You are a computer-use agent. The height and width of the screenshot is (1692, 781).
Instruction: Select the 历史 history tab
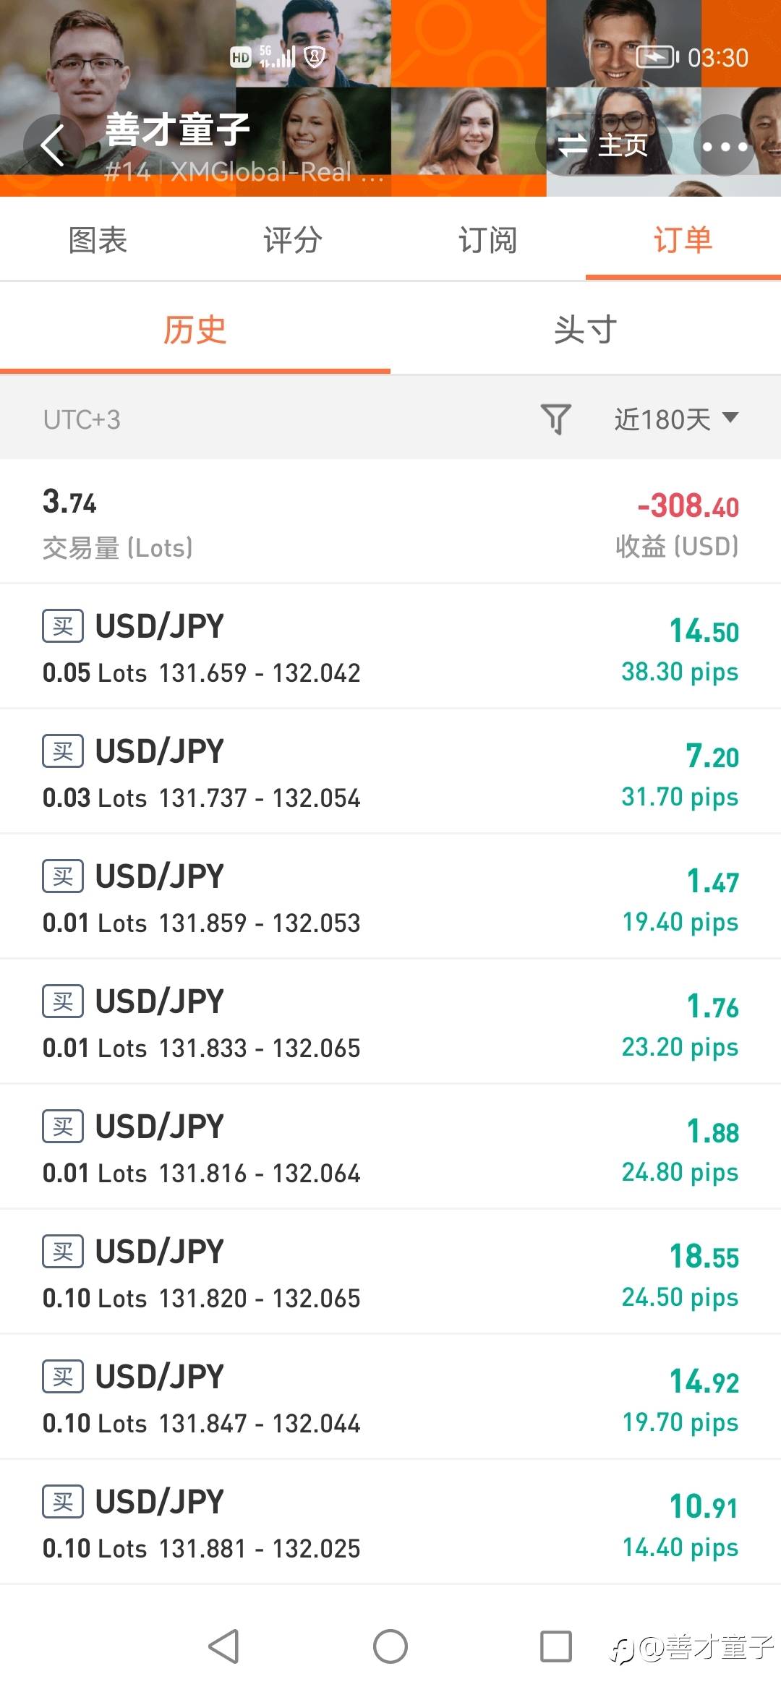195,330
